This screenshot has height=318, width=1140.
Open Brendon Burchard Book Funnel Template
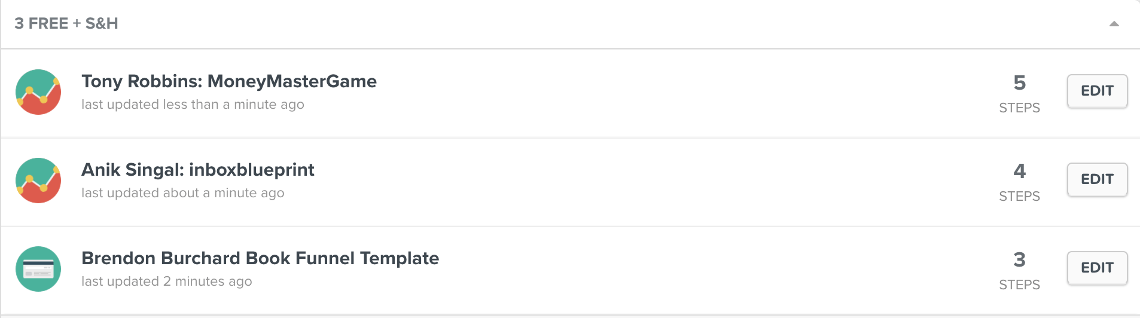260,258
